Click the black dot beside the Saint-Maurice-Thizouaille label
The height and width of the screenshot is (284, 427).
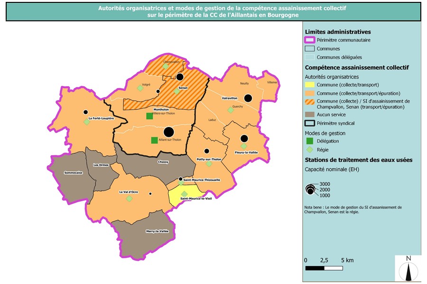pyautogui.click(x=181, y=179)
